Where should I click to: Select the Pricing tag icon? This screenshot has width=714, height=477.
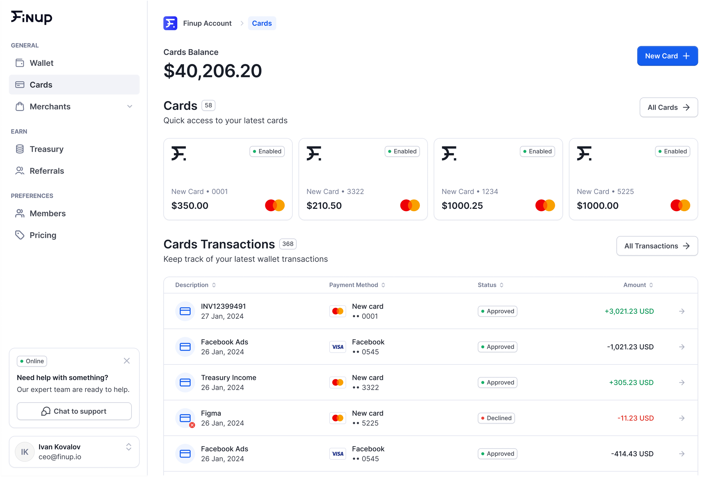point(20,235)
